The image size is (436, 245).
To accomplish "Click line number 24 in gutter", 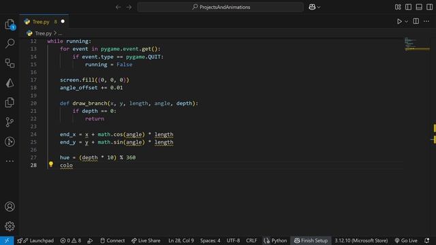I will [33, 134].
